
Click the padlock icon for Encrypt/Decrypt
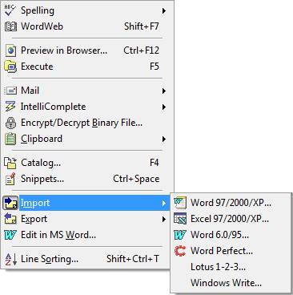[10, 123]
